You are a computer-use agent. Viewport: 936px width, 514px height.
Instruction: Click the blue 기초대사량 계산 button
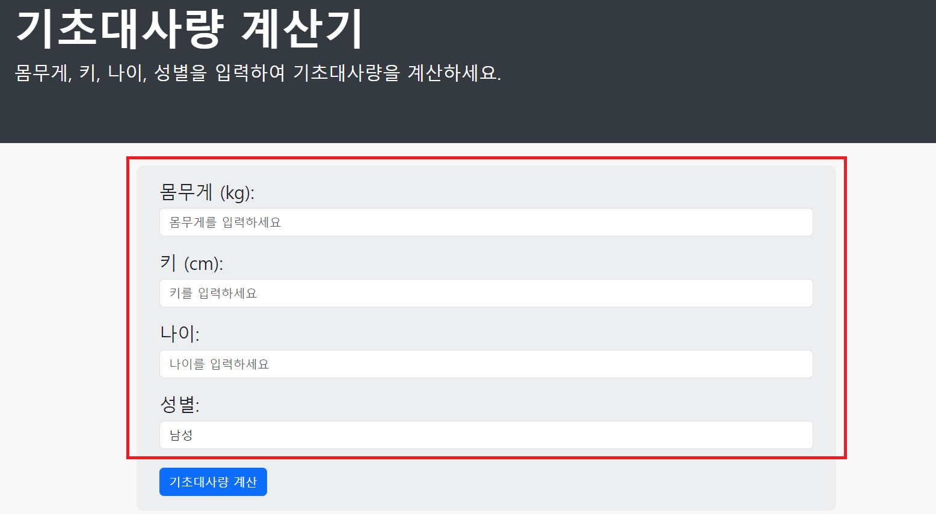[x=213, y=482]
